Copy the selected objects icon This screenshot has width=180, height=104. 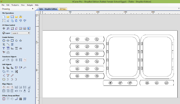point(12,21)
